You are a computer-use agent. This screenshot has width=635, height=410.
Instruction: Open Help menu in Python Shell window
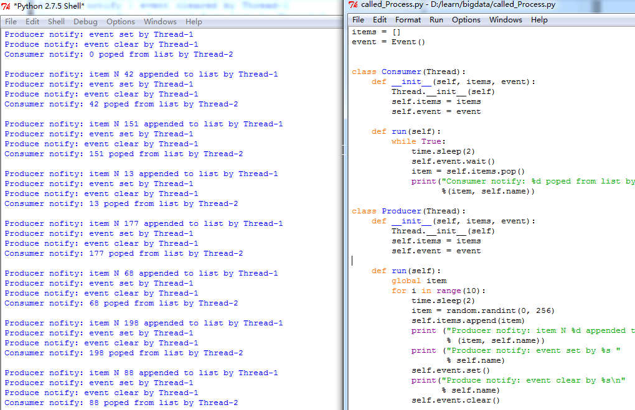[194, 21]
